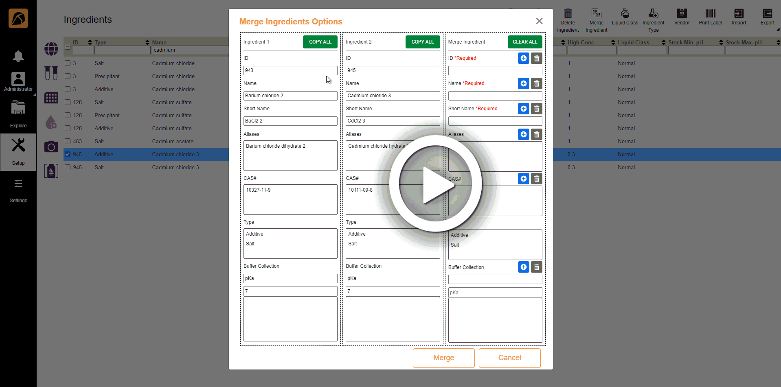The height and width of the screenshot is (387, 781).
Task: Check the Cadmium acetate row checkbox
Action: coord(68,141)
